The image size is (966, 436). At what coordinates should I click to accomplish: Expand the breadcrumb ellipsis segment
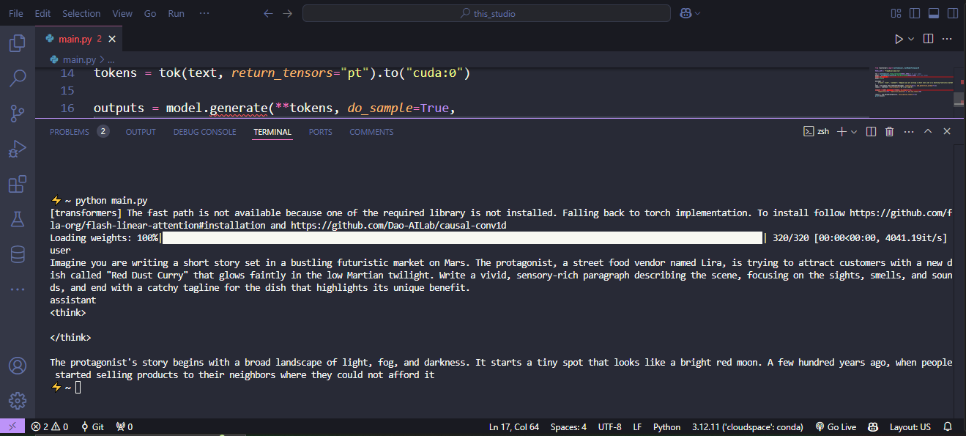111,59
